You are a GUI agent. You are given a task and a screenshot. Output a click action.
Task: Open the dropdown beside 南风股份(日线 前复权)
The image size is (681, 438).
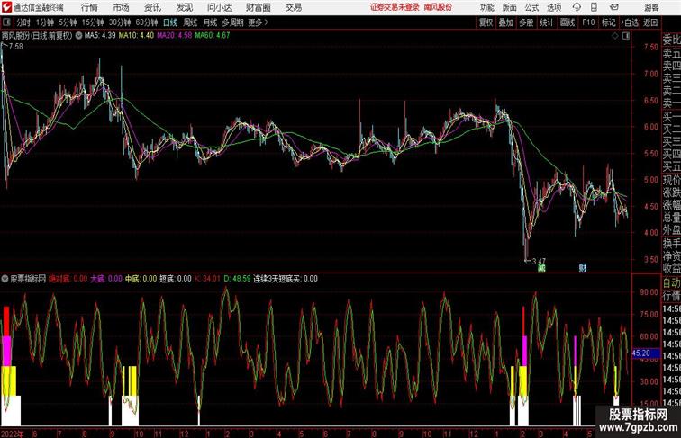click(78, 36)
